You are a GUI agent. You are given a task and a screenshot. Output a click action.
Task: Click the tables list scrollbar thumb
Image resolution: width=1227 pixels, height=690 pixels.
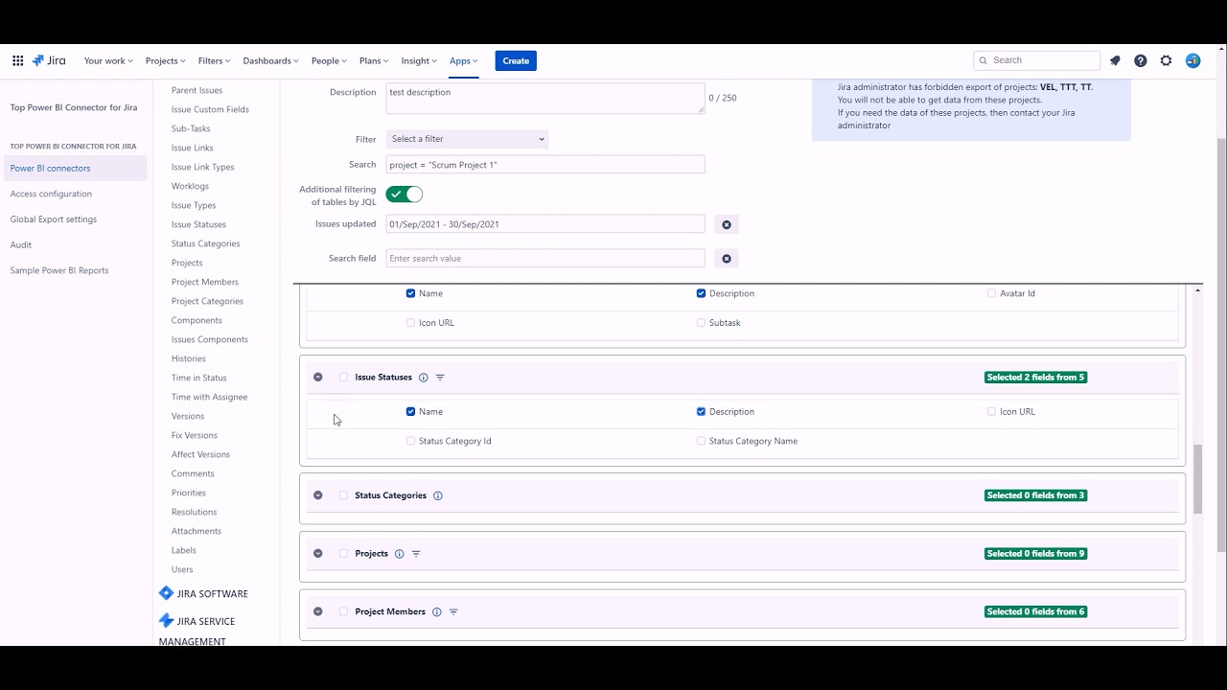[x=1198, y=479]
